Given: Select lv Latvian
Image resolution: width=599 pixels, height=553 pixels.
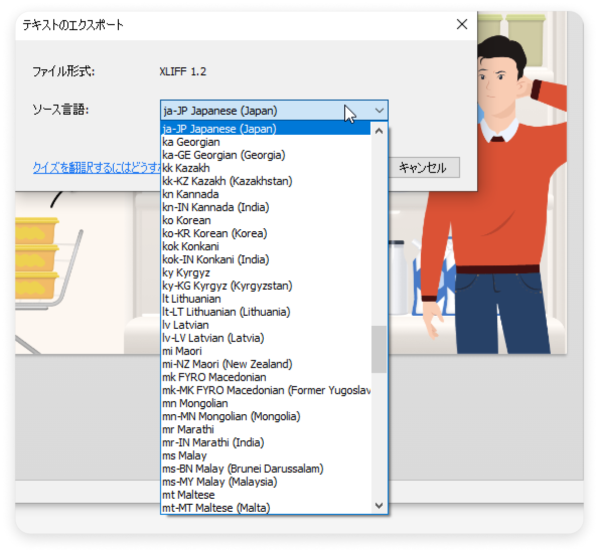Looking at the screenshot, I should pyautogui.click(x=266, y=325).
